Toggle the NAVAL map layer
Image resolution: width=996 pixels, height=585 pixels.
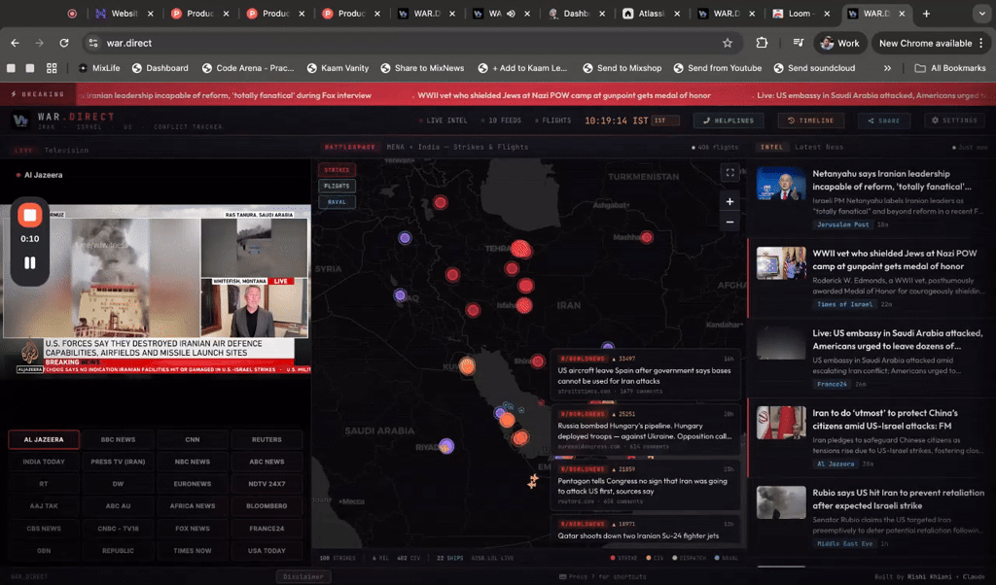coord(337,202)
